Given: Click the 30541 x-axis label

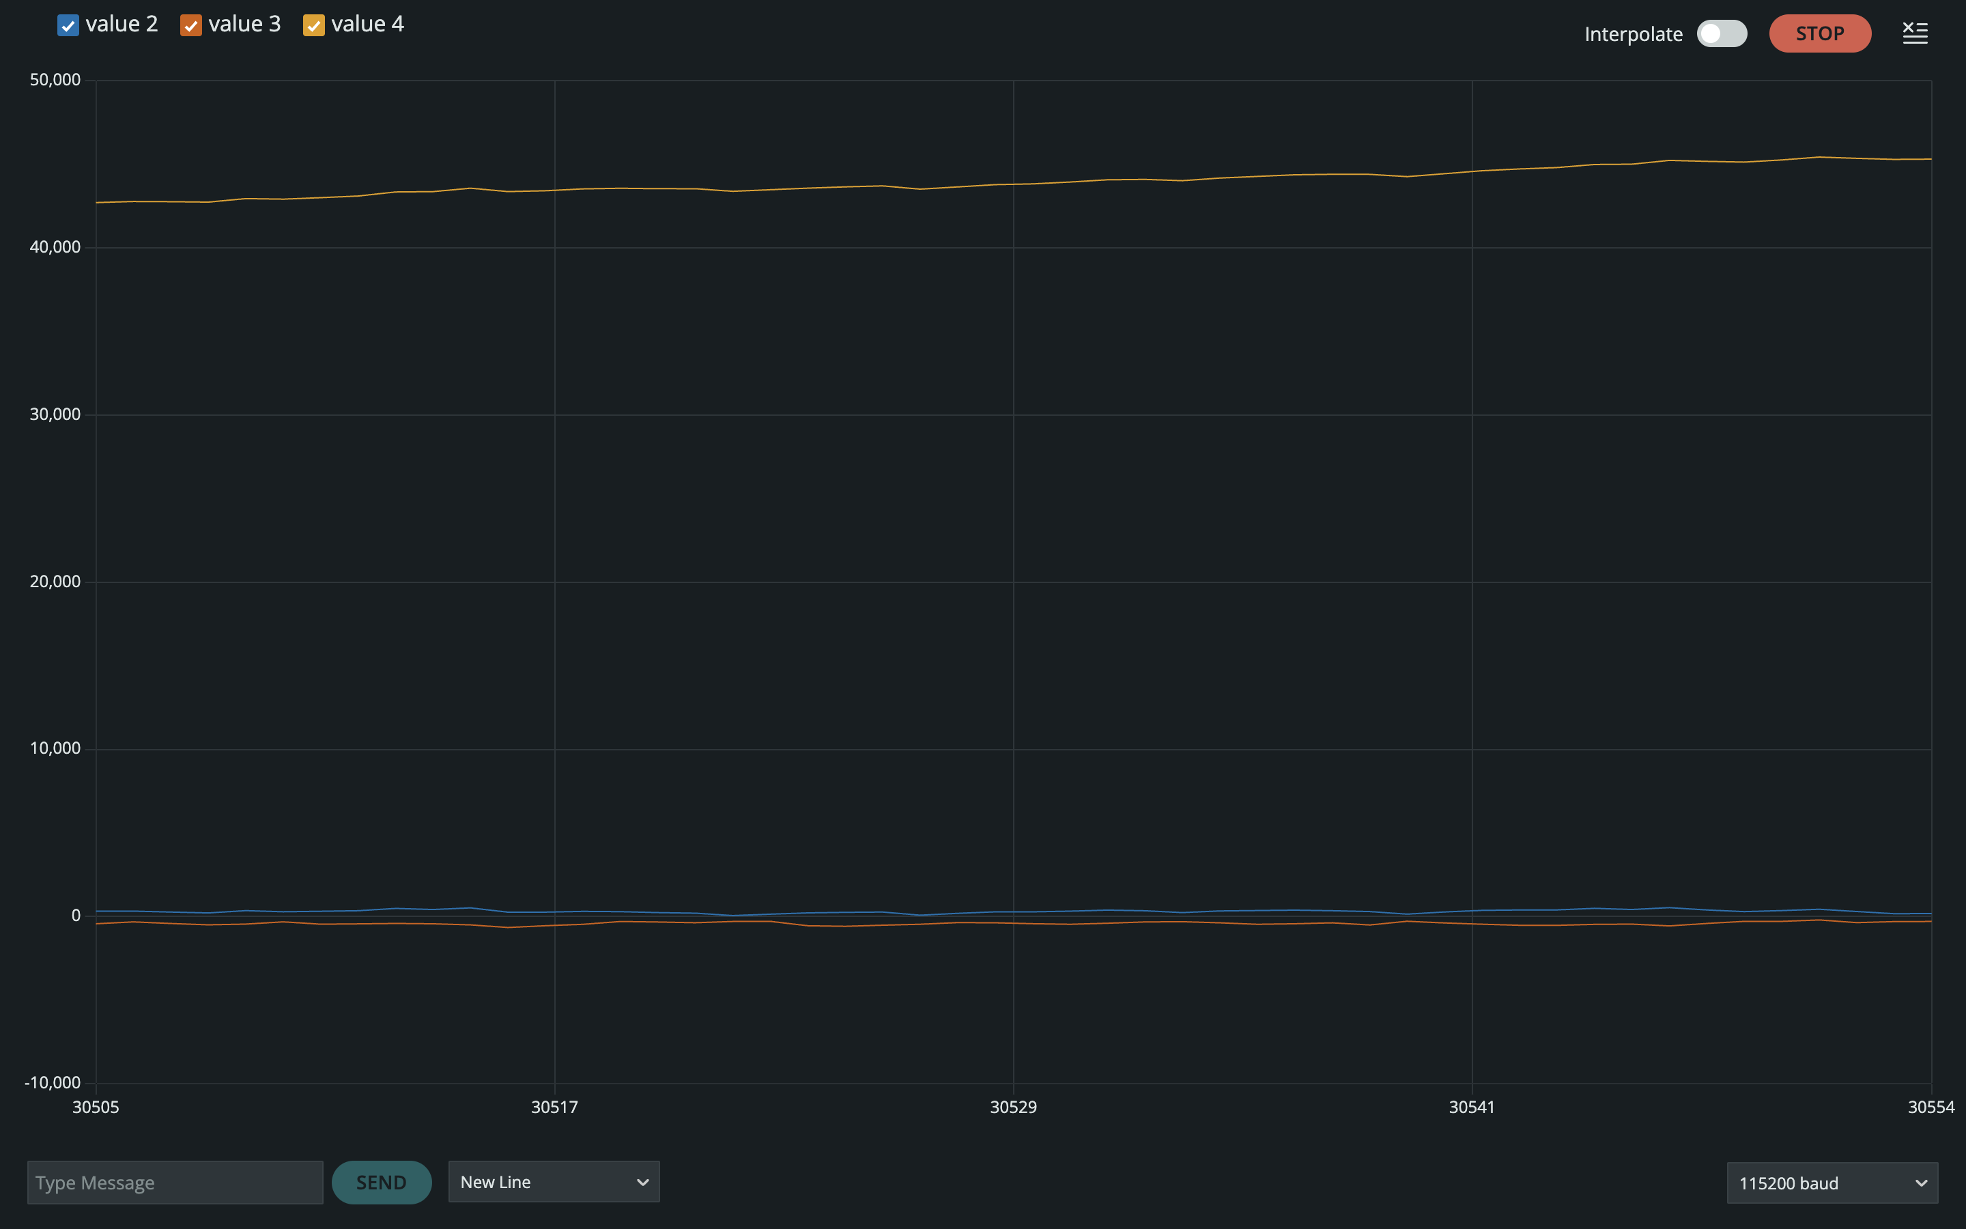Looking at the screenshot, I should click(x=1472, y=1107).
